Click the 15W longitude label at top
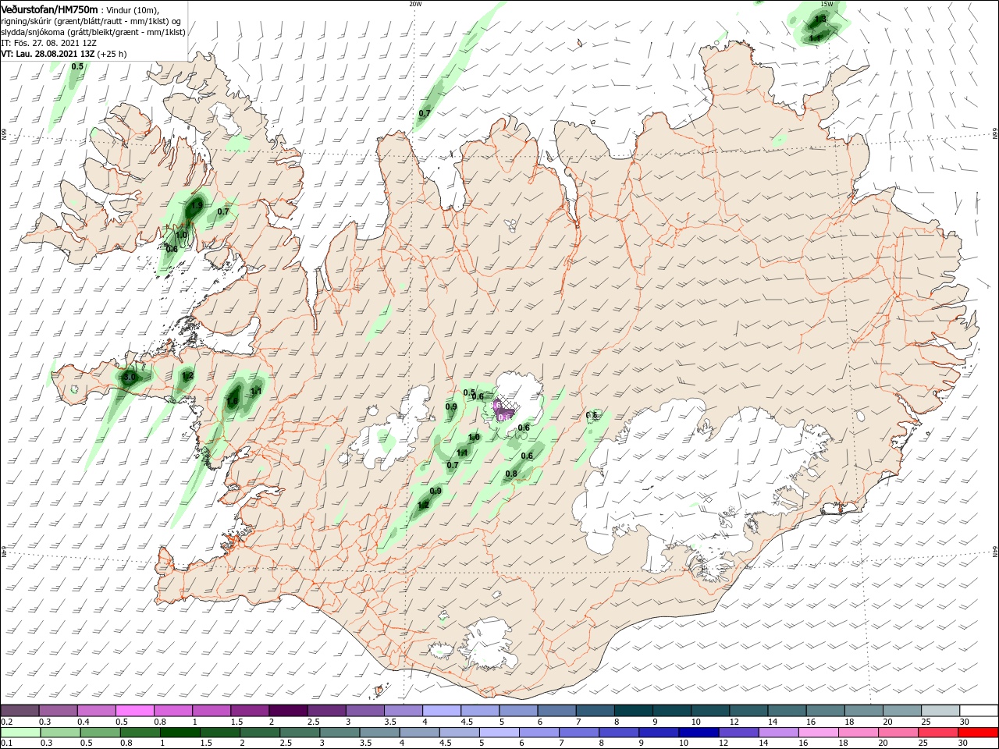Image resolution: width=999 pixels, height=749 pixels. [x=827, y=4]
